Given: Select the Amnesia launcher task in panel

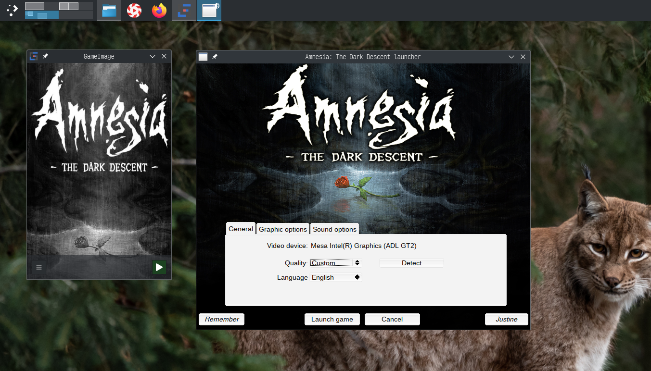Looking at the screenshot, I should tap(209, 10).
